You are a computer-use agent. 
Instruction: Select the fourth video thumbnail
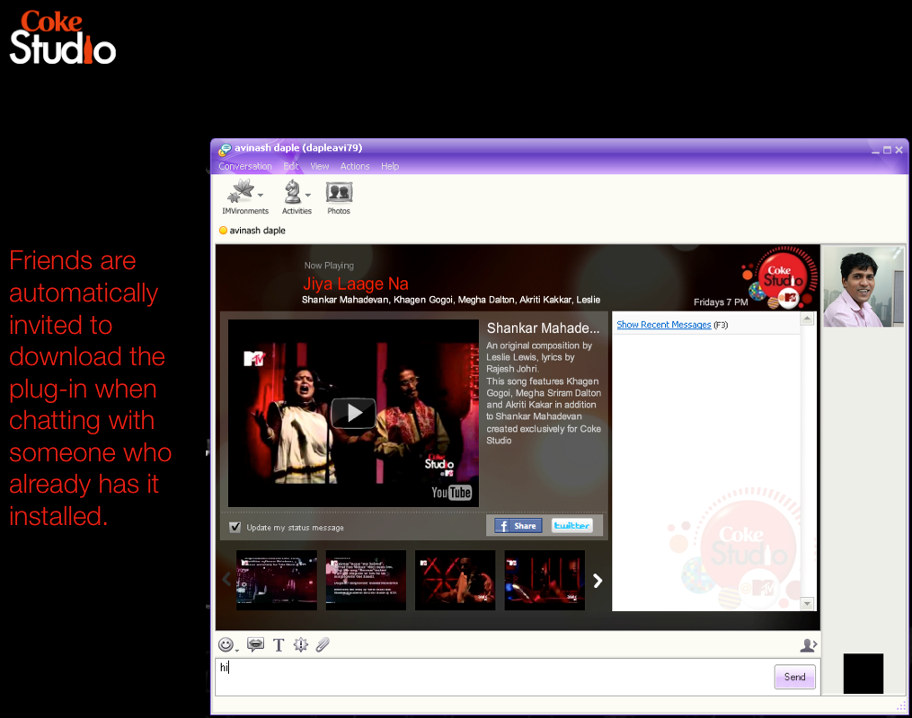545,580
